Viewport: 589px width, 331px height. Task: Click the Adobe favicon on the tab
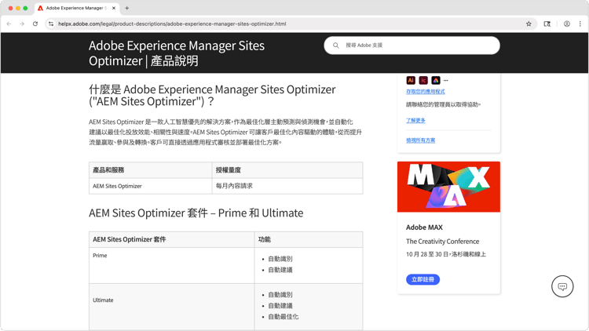tap(41, 8)
